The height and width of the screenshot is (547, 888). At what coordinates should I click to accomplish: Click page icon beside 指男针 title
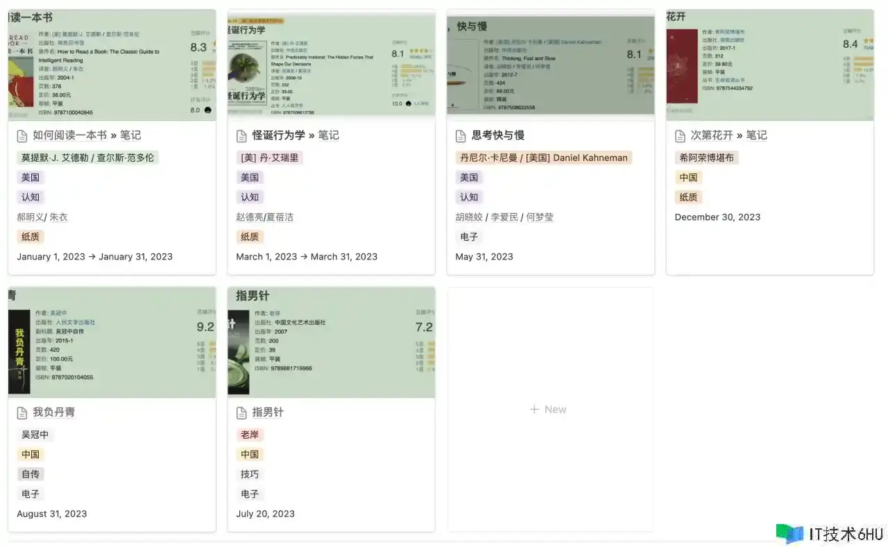click(x=241, y=413)
